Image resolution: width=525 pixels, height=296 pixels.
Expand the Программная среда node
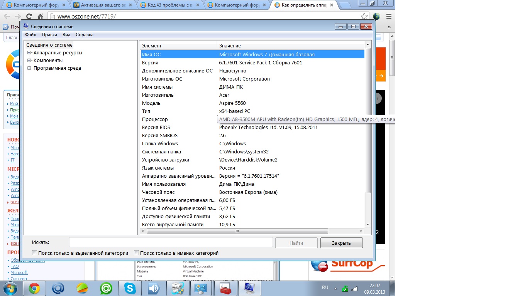click(29, 68)
